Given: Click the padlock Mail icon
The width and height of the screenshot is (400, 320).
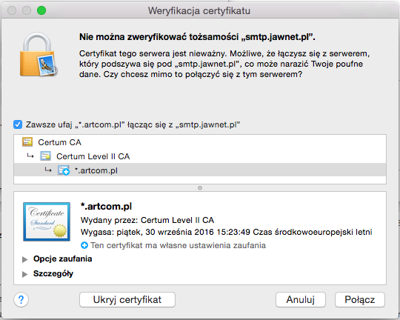Looking at the screenshot, I should pos(39,54).
